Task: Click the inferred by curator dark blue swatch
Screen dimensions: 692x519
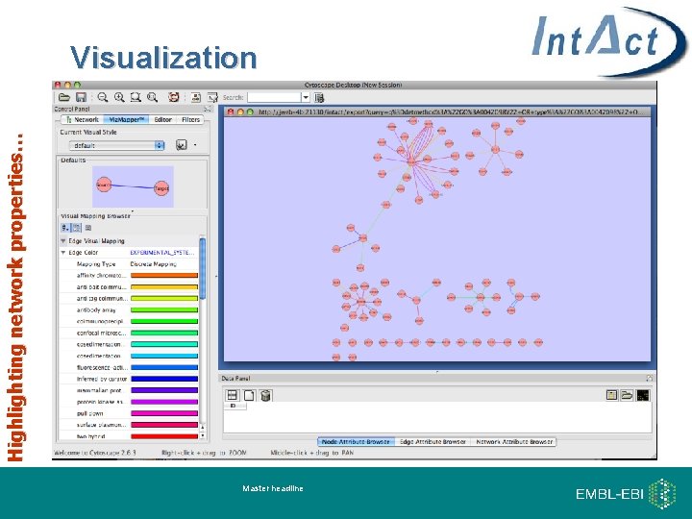Action: (164, 379)
